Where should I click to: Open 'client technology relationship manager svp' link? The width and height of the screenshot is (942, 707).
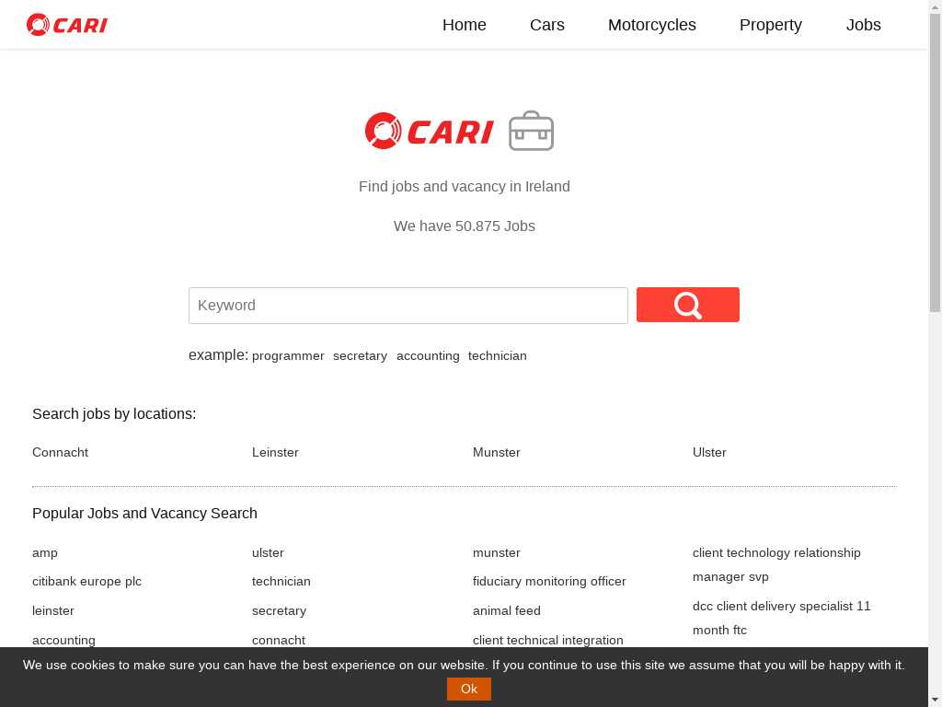click(776, 564)
